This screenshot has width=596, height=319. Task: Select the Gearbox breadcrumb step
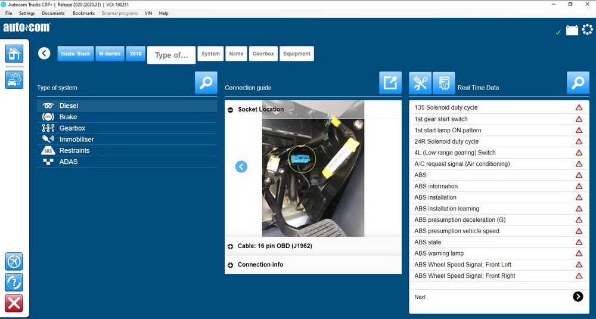263,54
